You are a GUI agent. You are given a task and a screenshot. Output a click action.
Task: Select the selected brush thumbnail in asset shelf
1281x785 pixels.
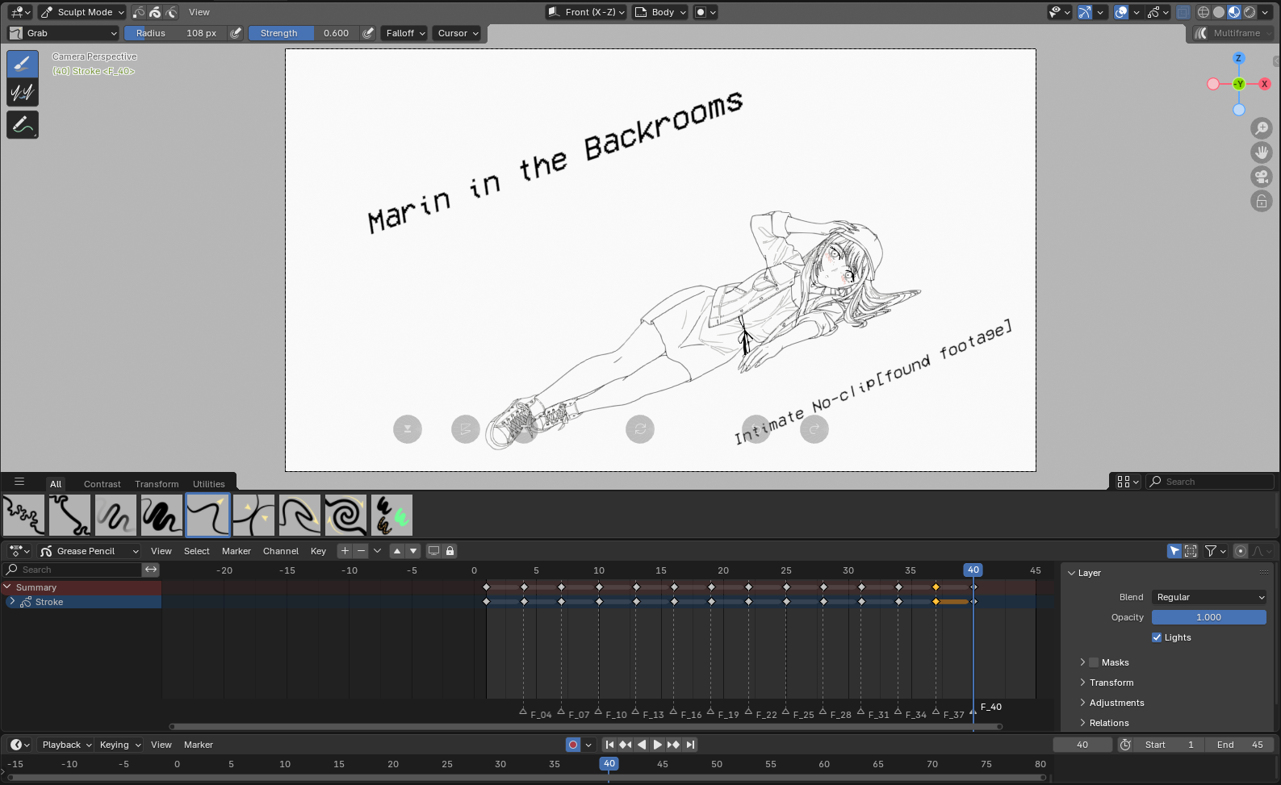[207, 515]
